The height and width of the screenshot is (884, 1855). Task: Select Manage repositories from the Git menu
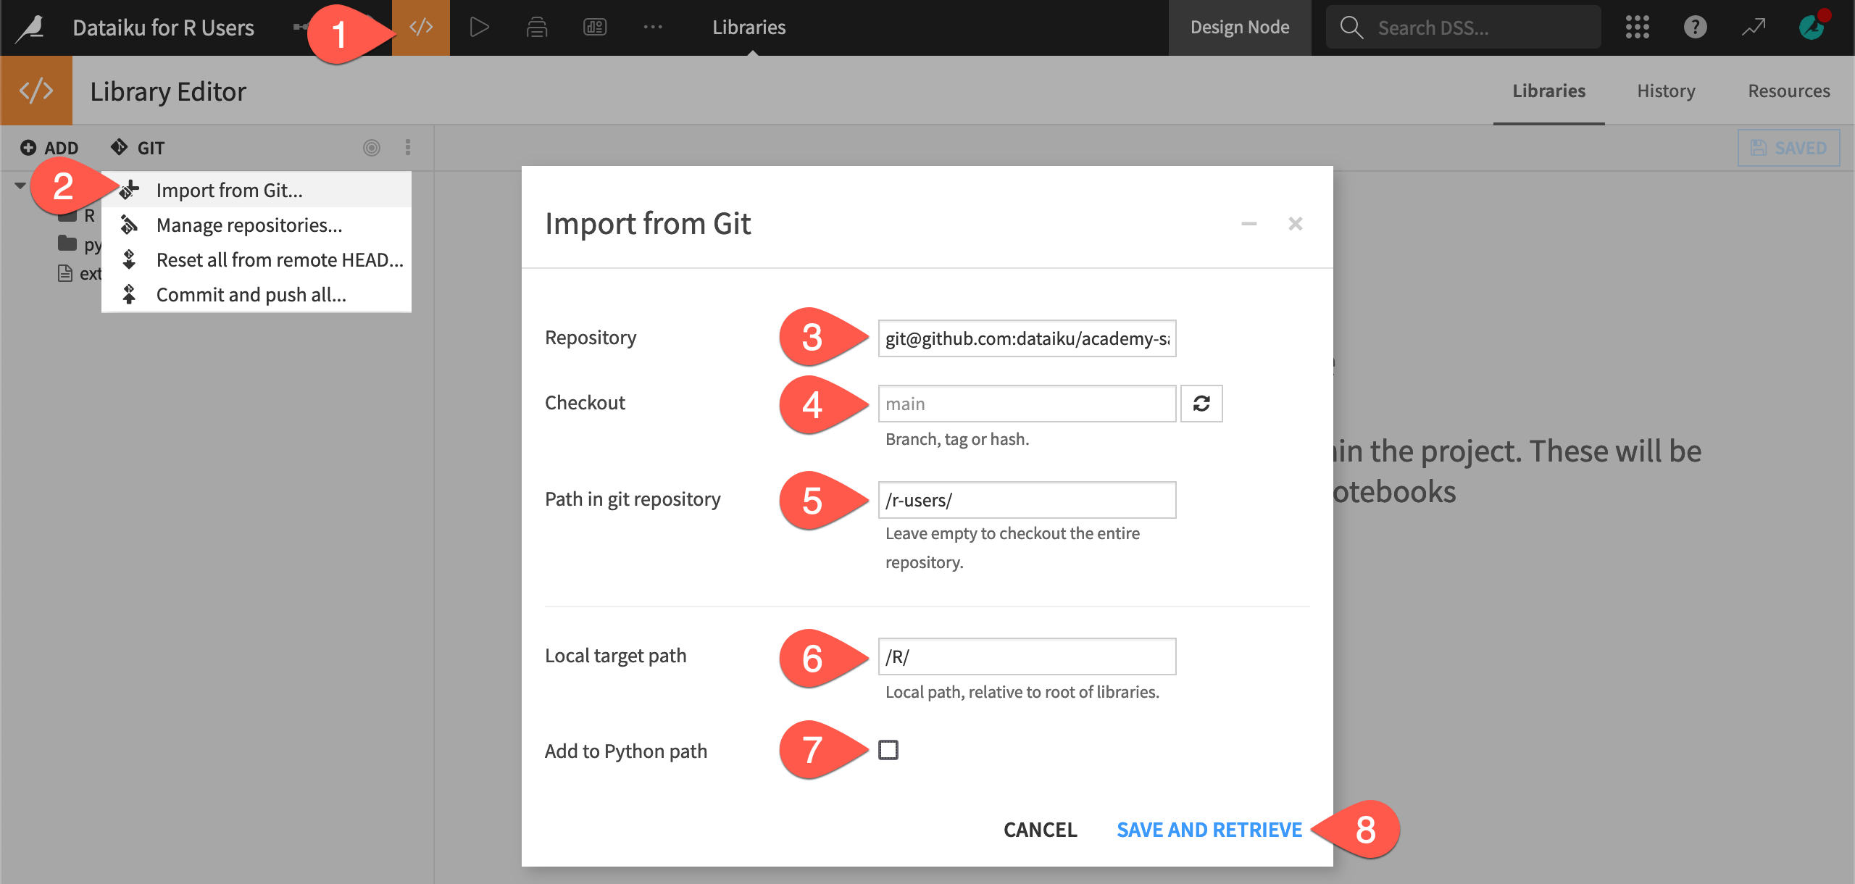[x=249, y=225]
